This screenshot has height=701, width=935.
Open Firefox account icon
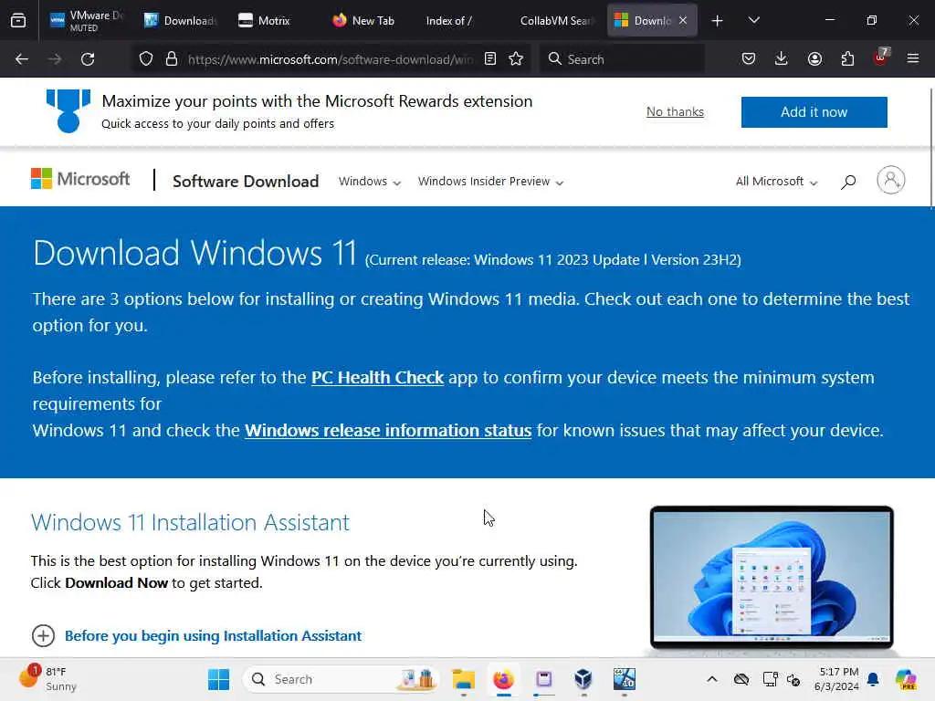click(814, 58)
